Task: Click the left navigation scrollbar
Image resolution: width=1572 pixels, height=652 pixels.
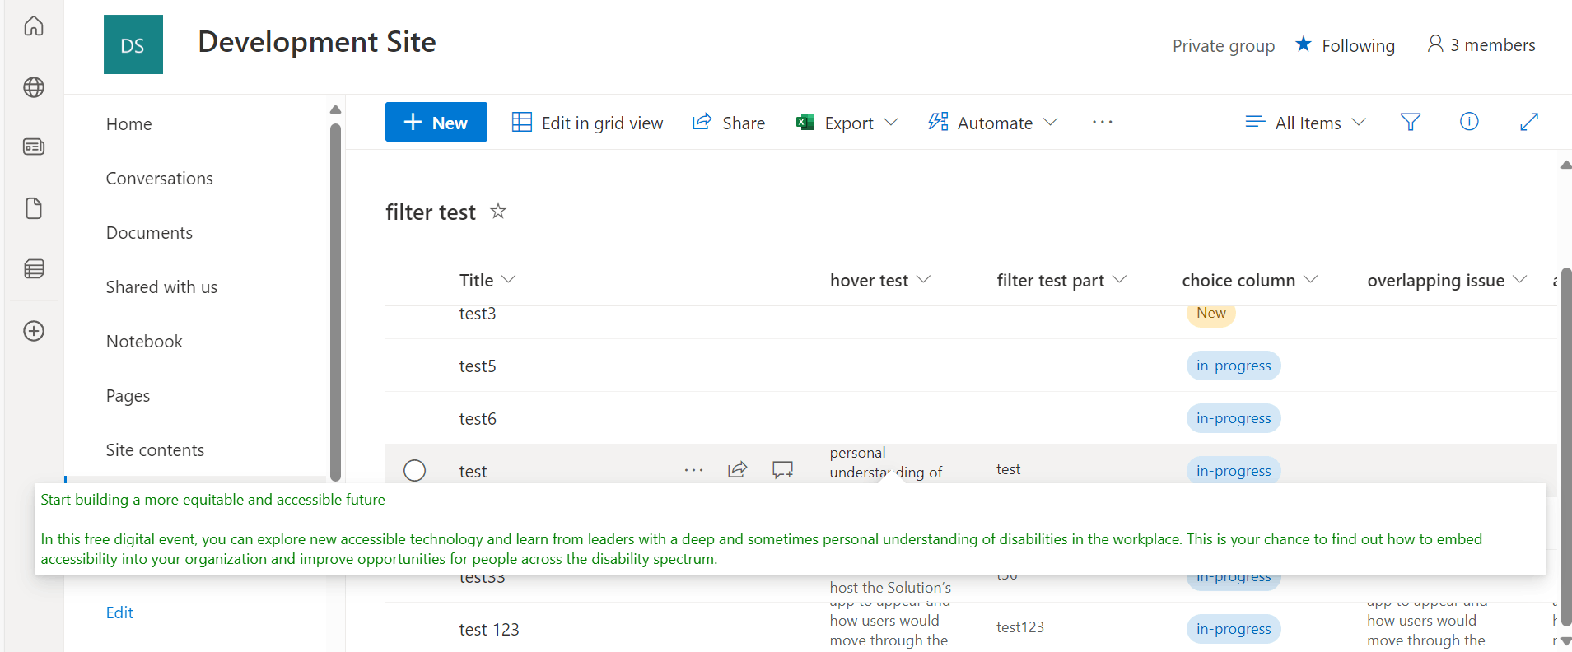Action: pyautogui.click(x=335, y=300)
